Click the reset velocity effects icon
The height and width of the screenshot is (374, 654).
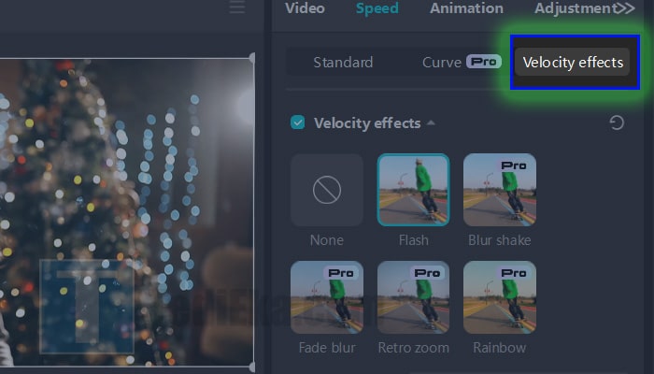click(617, 122)
